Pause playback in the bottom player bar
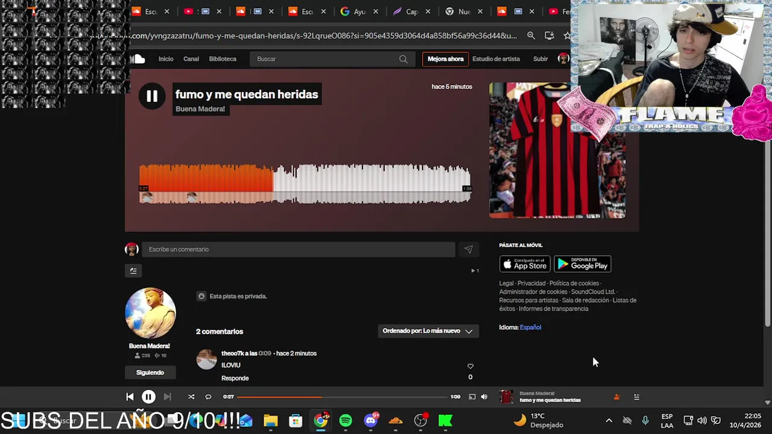The height and width of the screenshot is (434, 772). pos(148,397)
